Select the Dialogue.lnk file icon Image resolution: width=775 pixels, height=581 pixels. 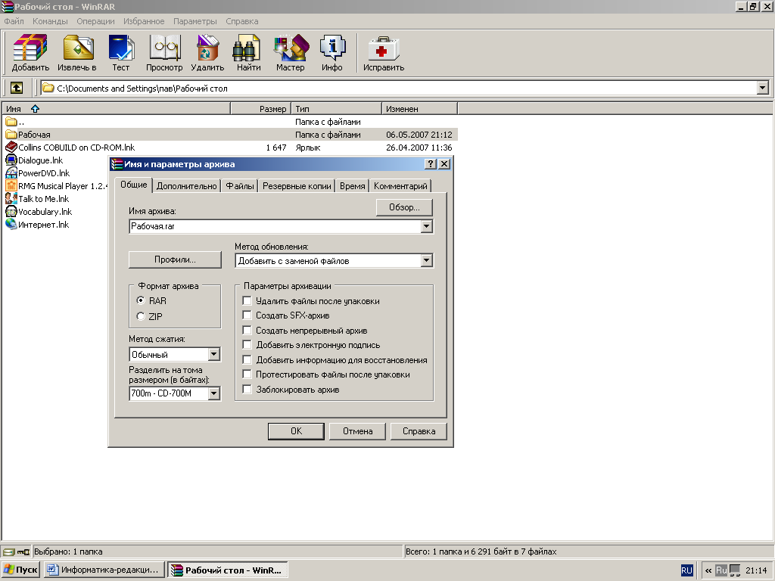[11, 160]
